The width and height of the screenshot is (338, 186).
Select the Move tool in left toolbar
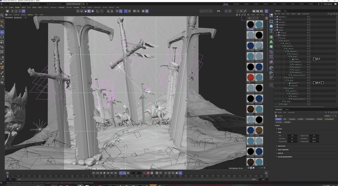[2, 32]
